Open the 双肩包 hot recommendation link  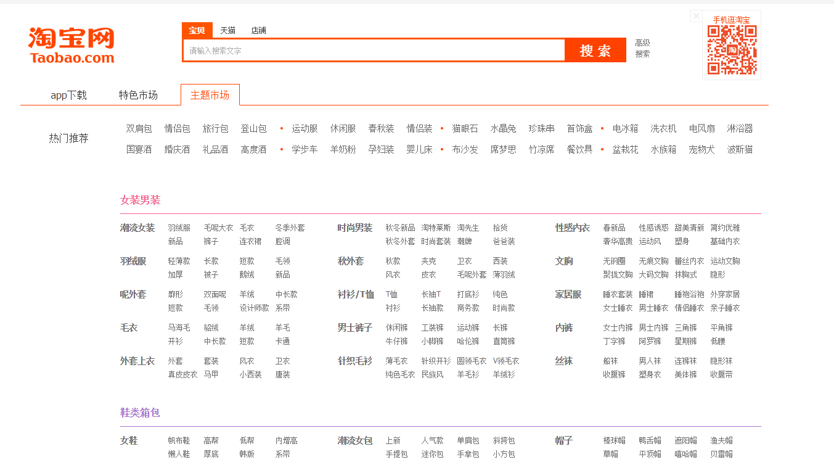point(139,128)
